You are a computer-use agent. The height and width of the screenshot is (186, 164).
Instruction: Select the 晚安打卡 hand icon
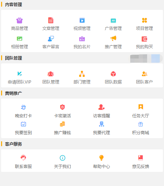click(23, 107)
